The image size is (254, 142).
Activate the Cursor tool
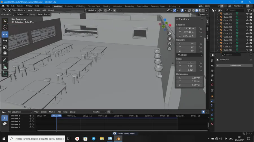(x=5, y=28)
